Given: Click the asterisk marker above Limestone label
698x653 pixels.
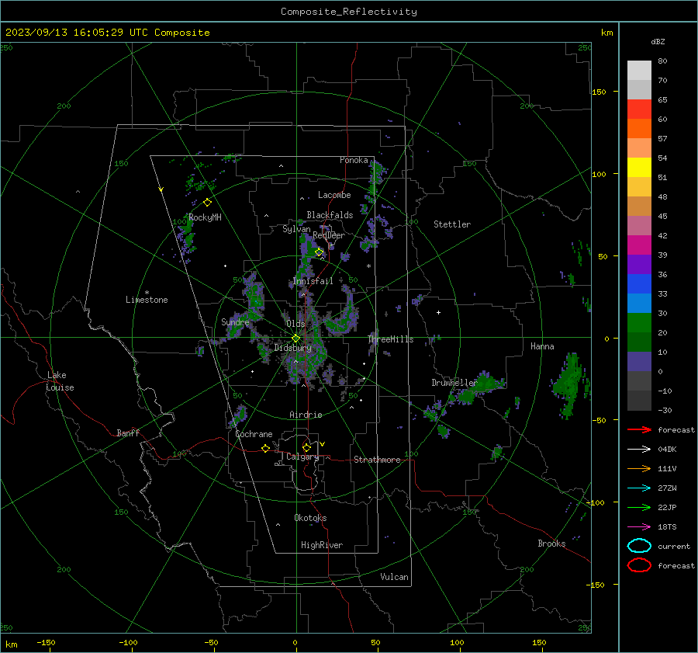Looking at the screenshot, I should (147, 293).
